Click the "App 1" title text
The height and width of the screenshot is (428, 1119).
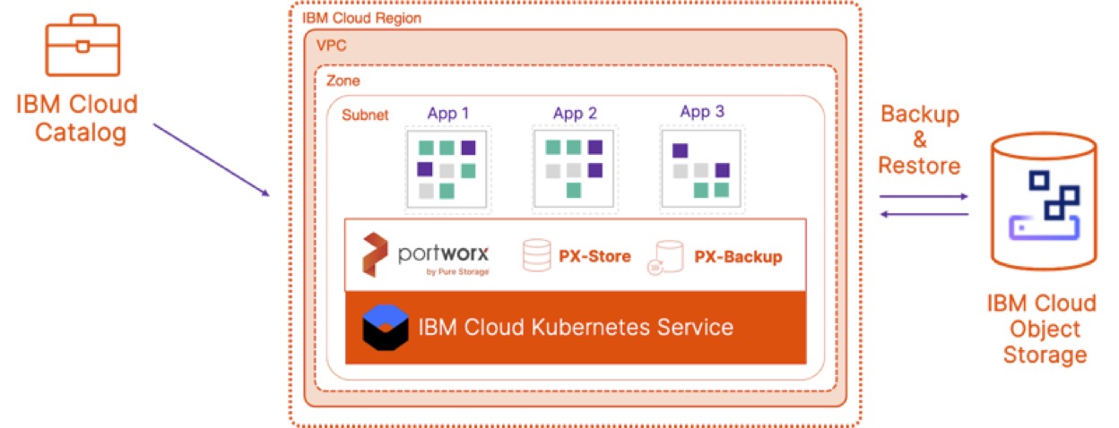click(448, 114)
